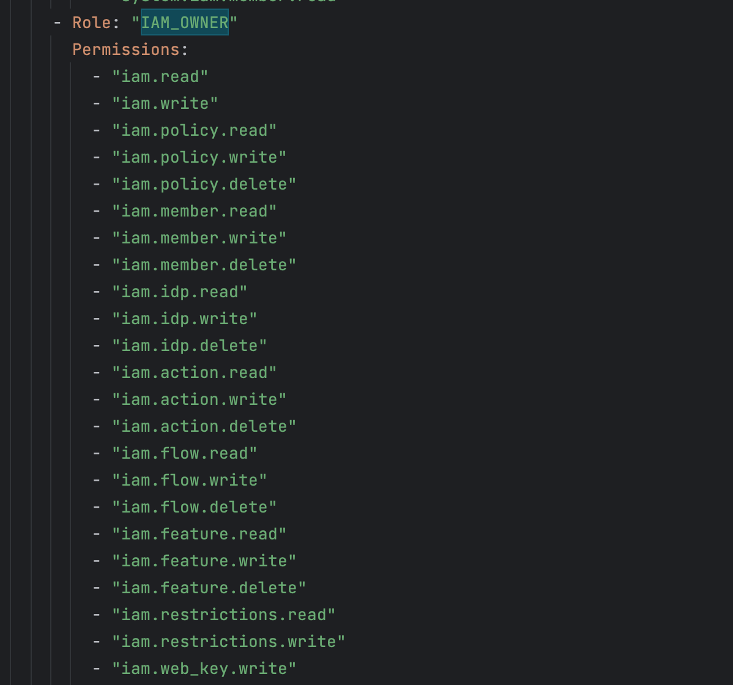Put cursor in "iam.idp.read"
733x685 pixels.
(x=179, y=292)
